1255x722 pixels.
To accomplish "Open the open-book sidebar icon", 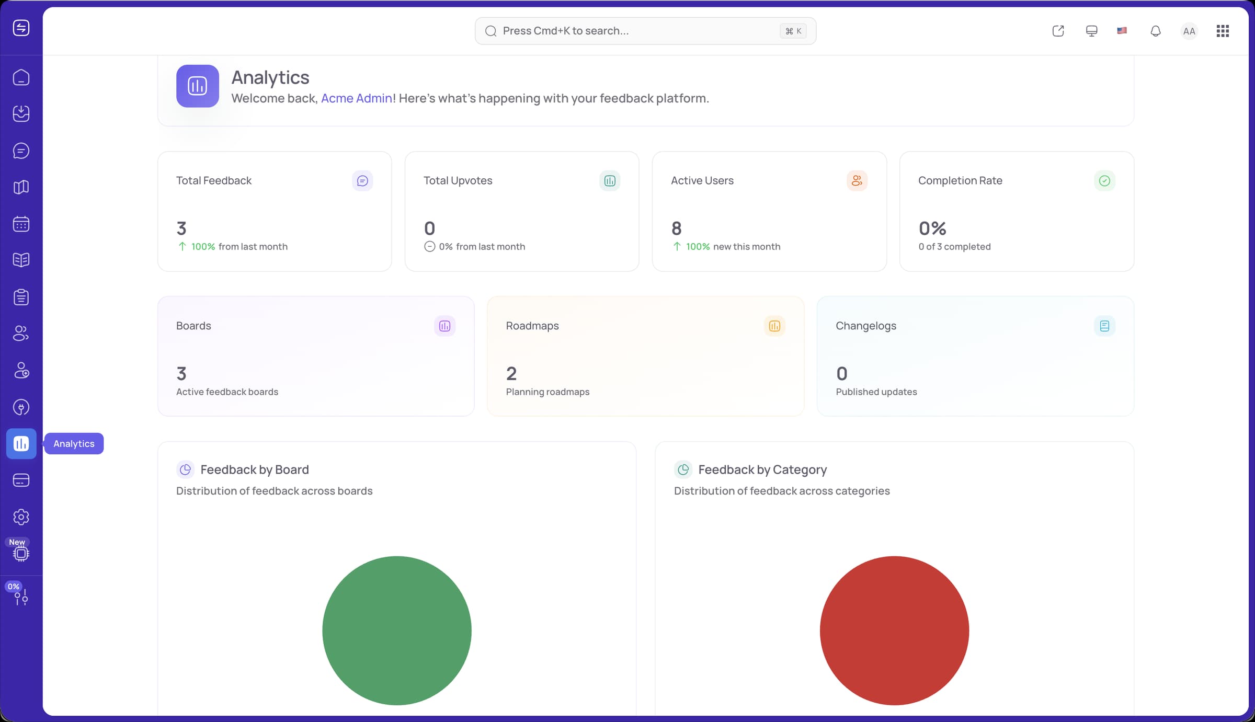I will click(21, 260).
